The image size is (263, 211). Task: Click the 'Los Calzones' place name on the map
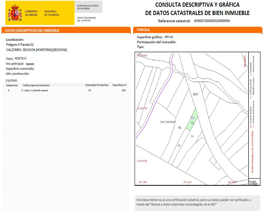click(x=168, y=122)
